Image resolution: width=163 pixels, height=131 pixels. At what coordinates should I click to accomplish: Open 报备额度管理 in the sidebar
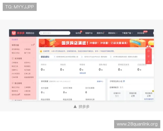(x=29, y=77)
